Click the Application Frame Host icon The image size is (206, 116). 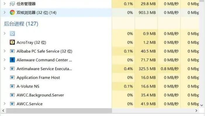12,78
